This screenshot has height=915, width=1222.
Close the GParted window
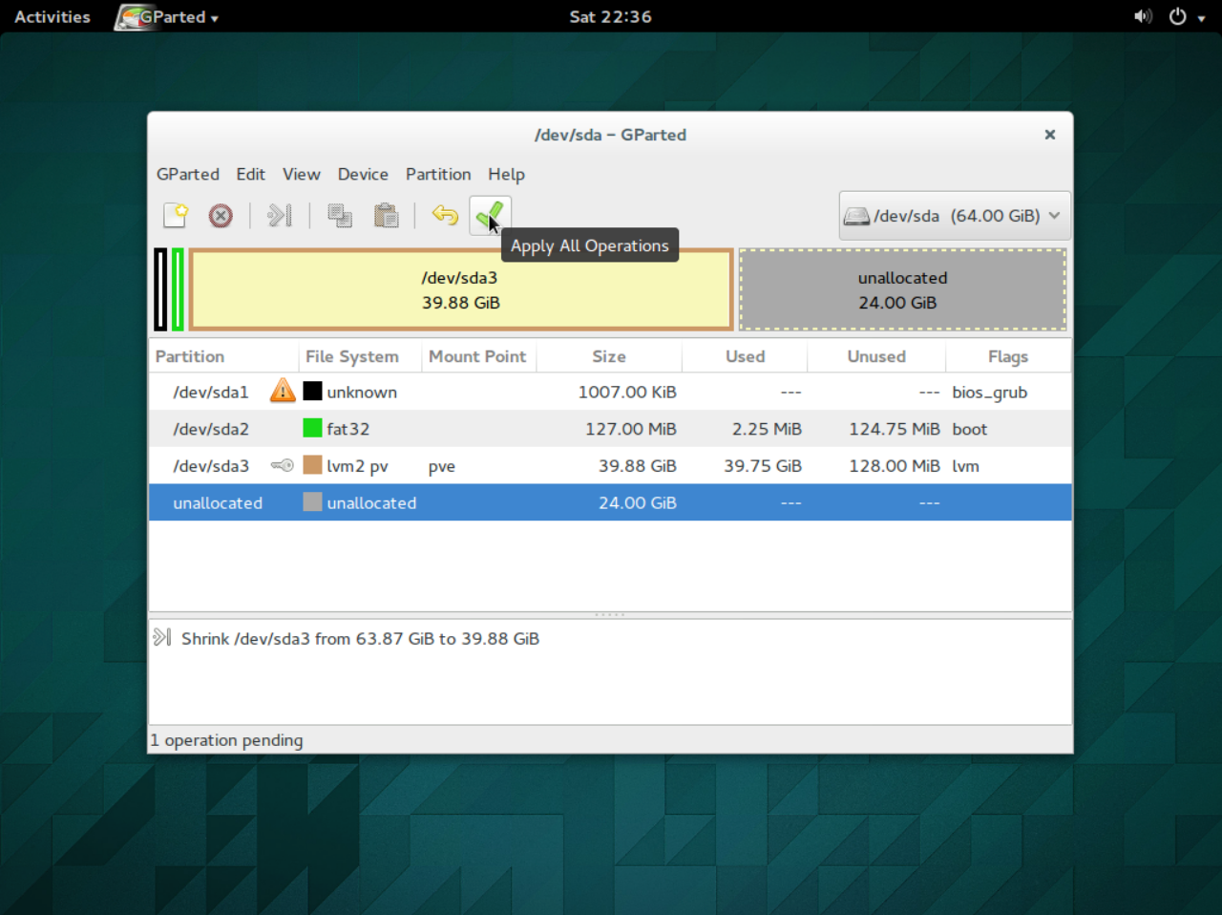(1050, 135)
